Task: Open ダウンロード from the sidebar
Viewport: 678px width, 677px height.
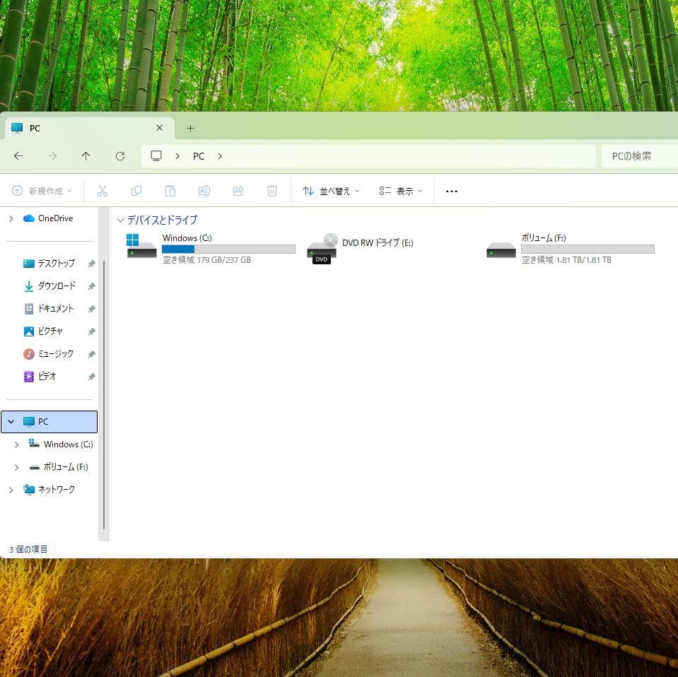Action: point(57,286)
